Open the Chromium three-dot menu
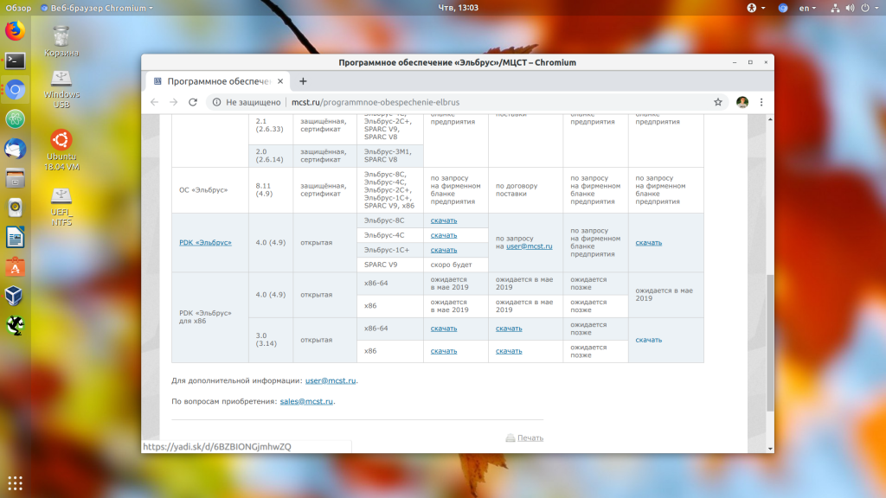 point(761,102)
